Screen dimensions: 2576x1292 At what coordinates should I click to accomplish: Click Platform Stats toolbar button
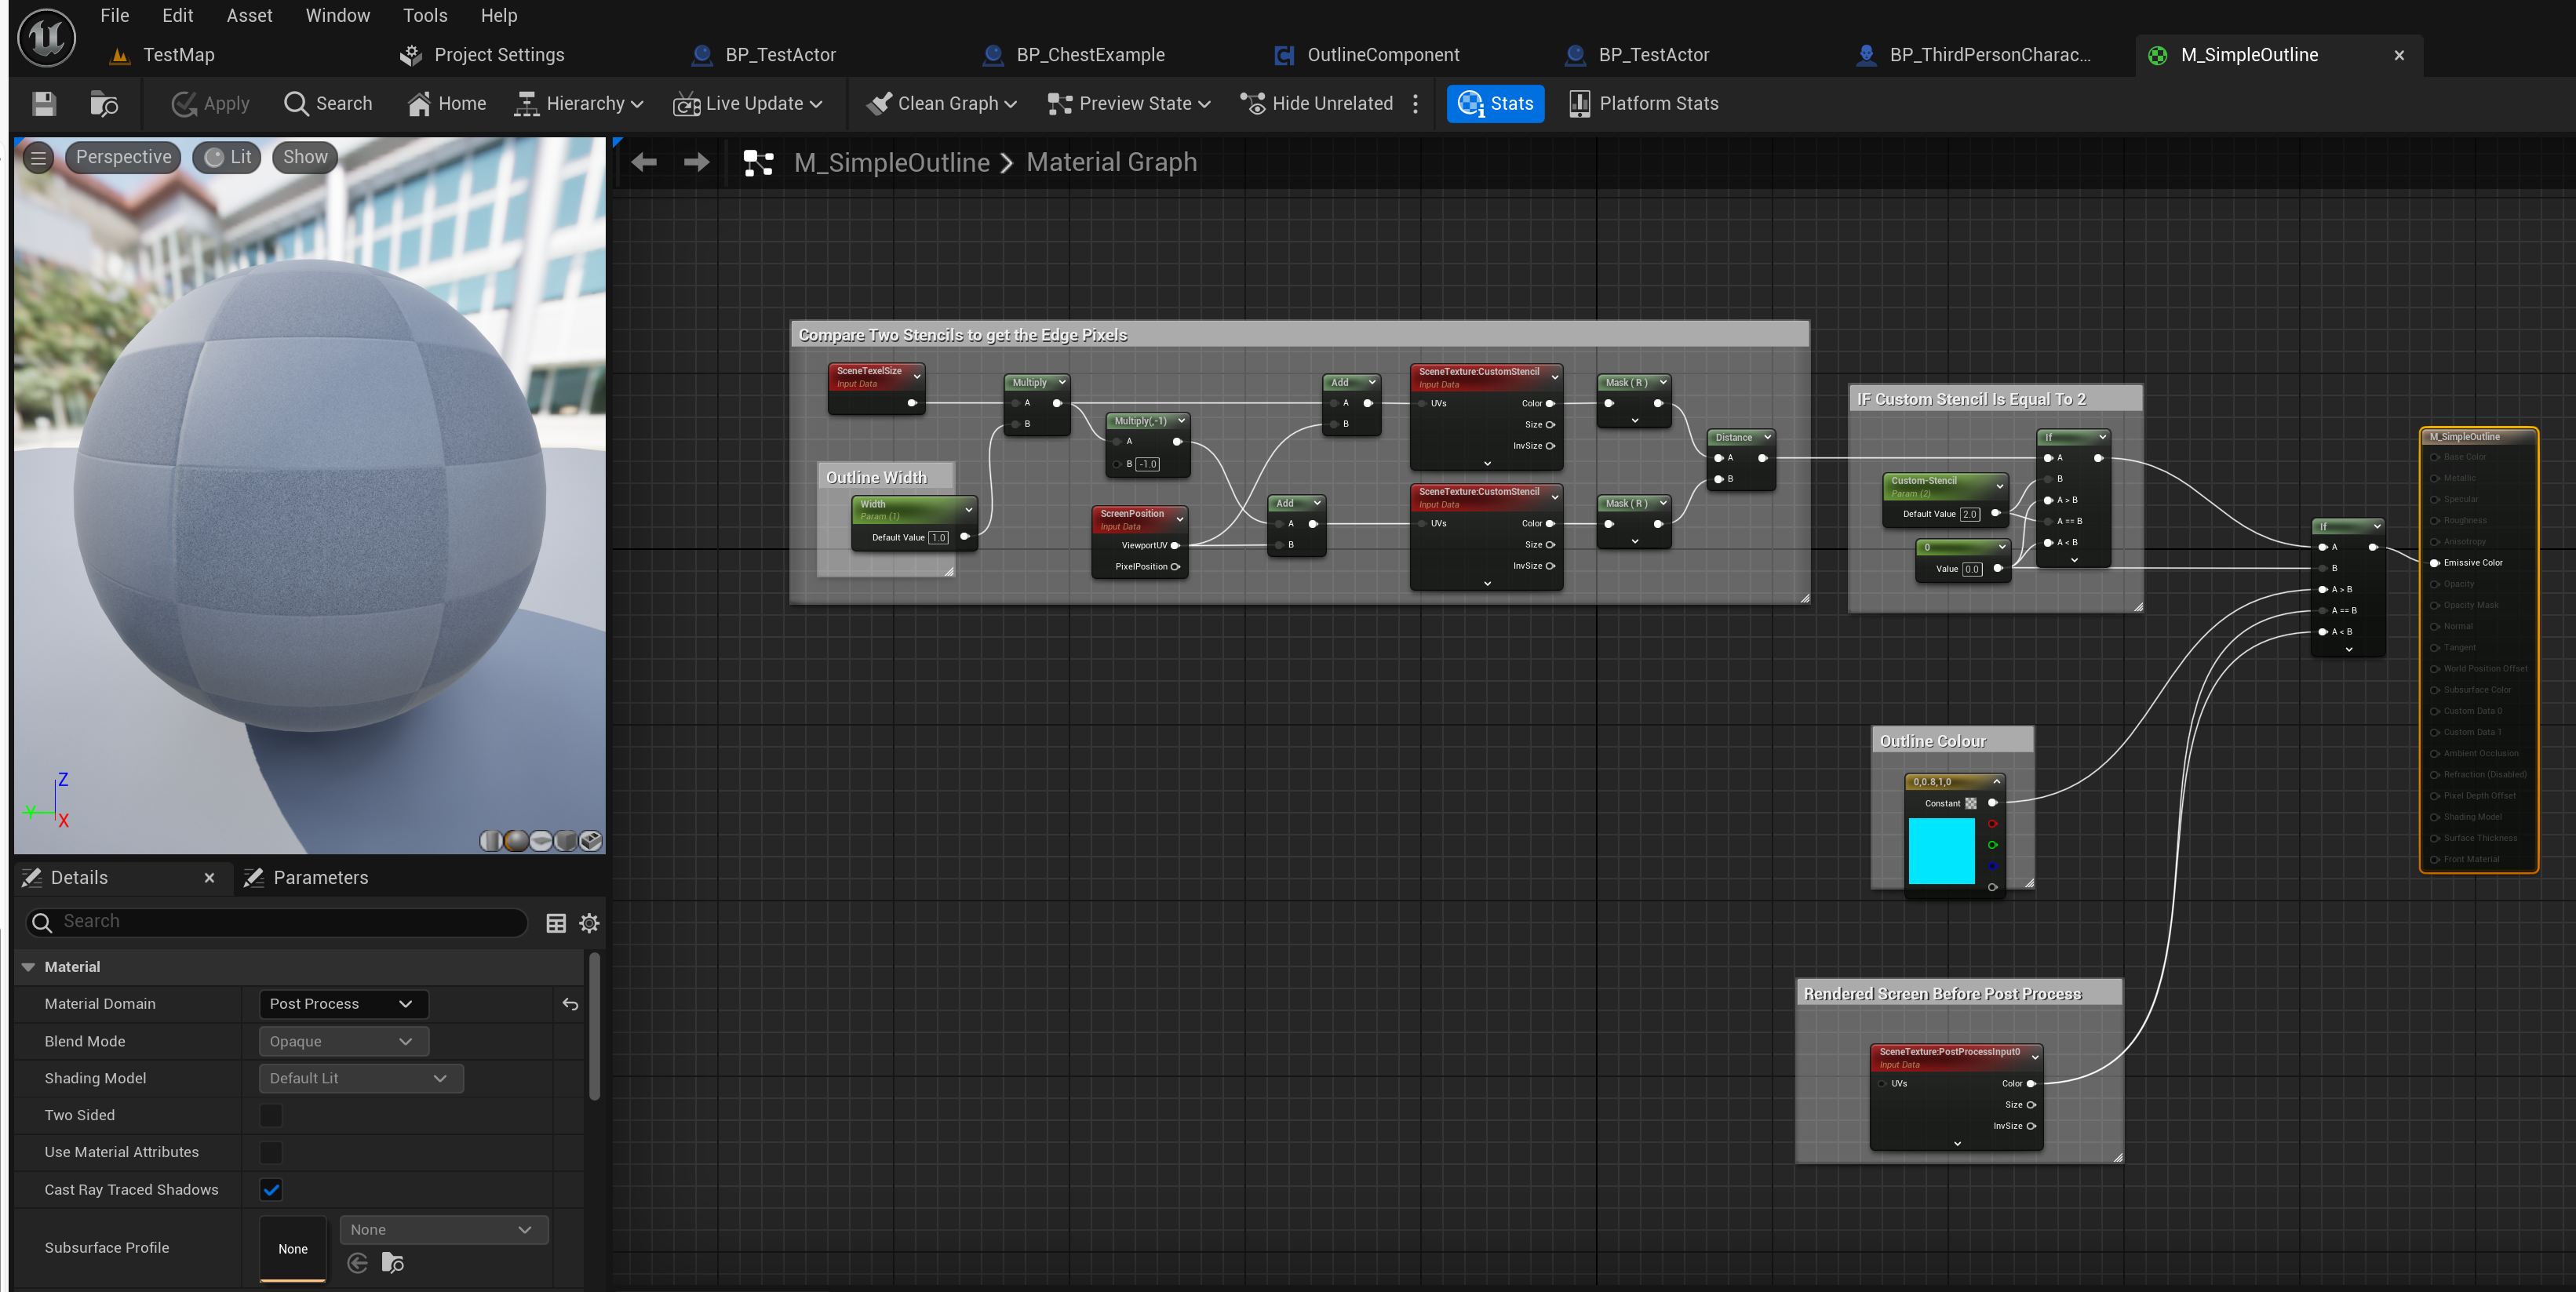(1643, 104)
